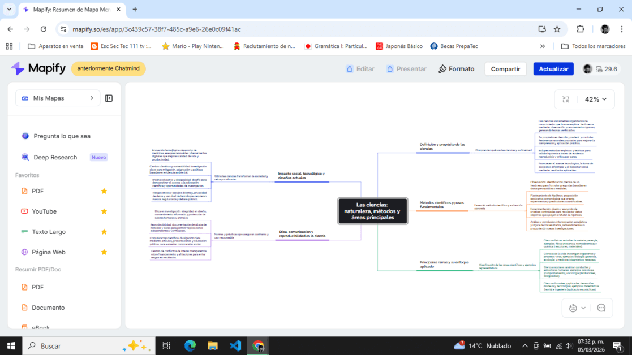Open the Formato panel
632x355 pixels.
click(x=456, y=69)
